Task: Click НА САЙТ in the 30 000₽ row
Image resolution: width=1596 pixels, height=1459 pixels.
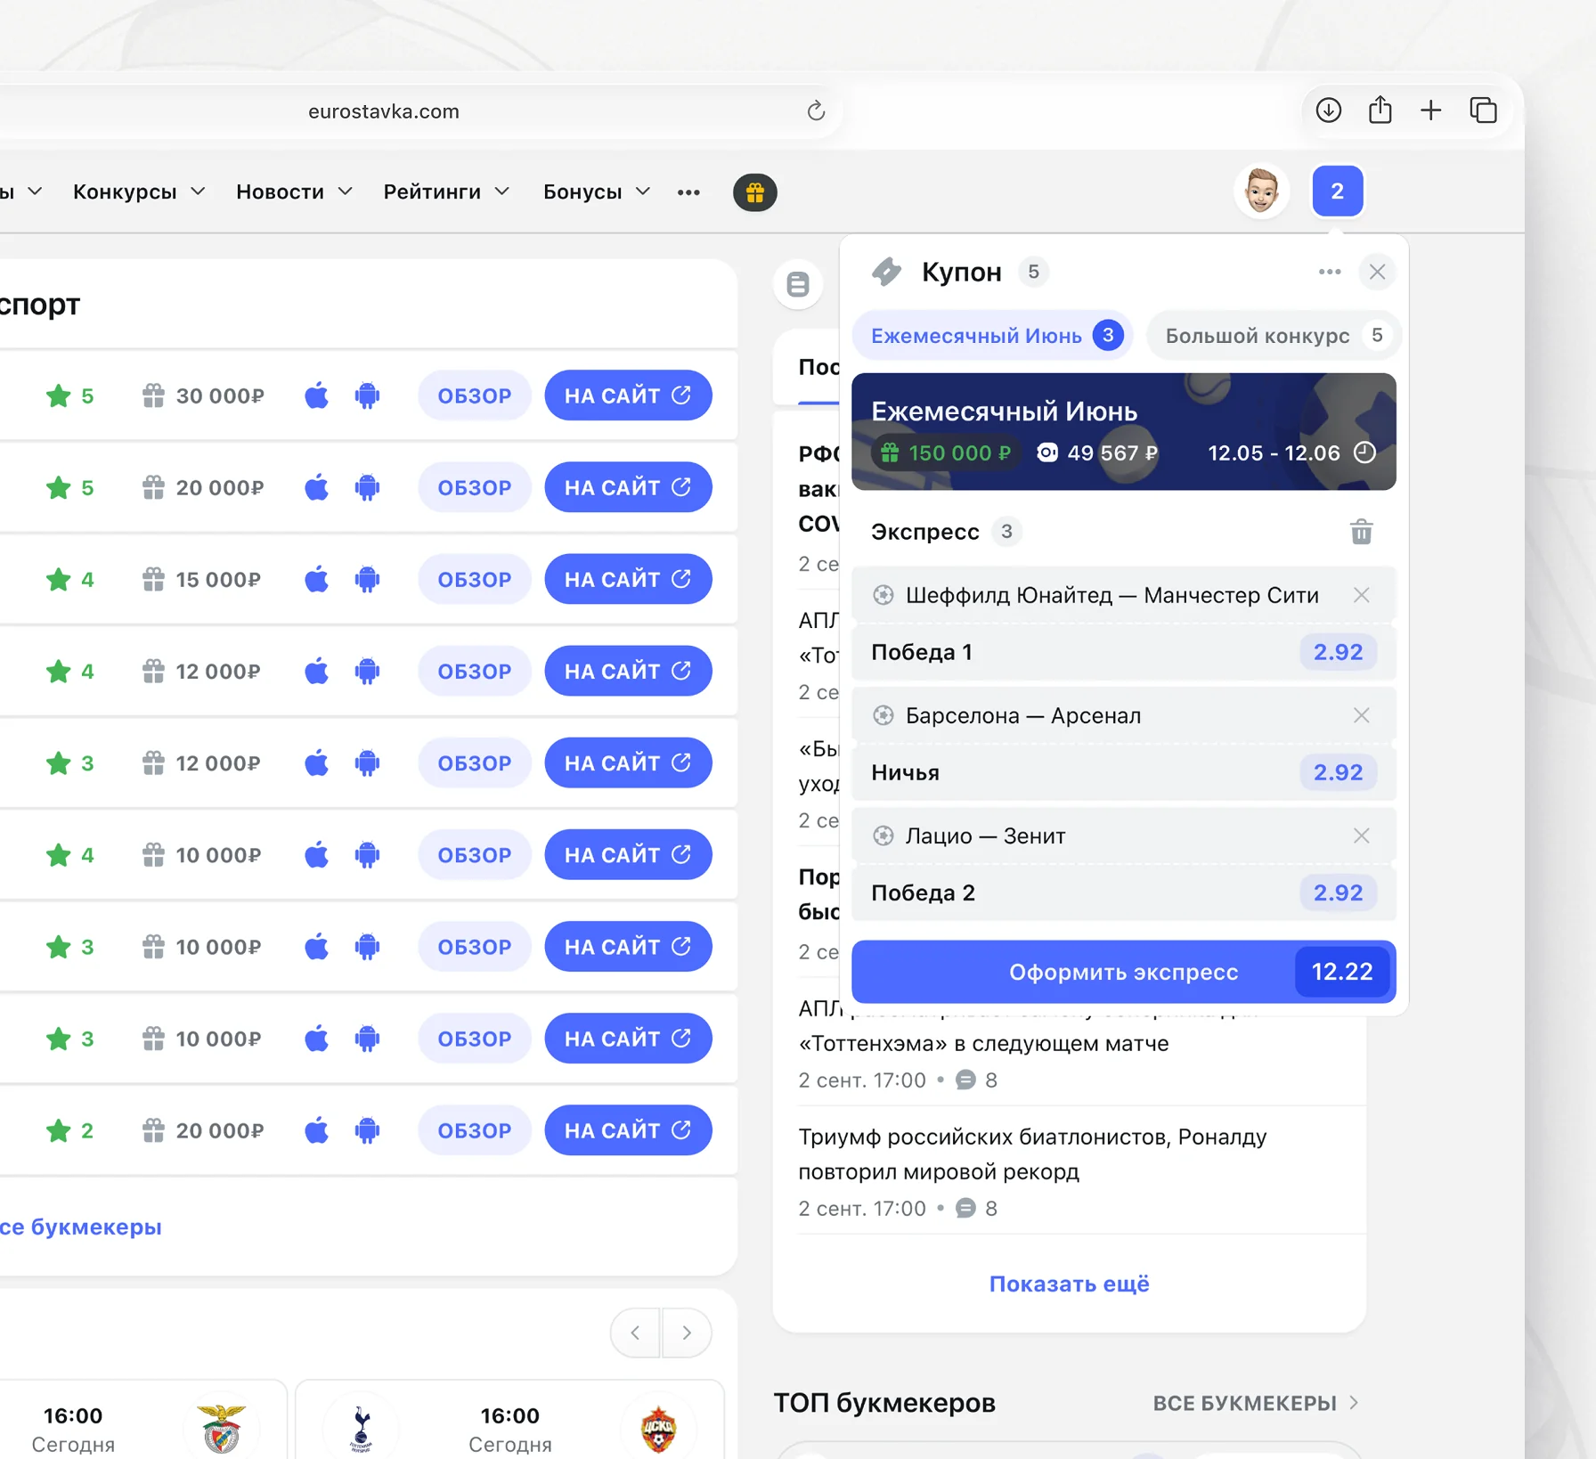Action: pyautogui.click(x=628, y=395)
